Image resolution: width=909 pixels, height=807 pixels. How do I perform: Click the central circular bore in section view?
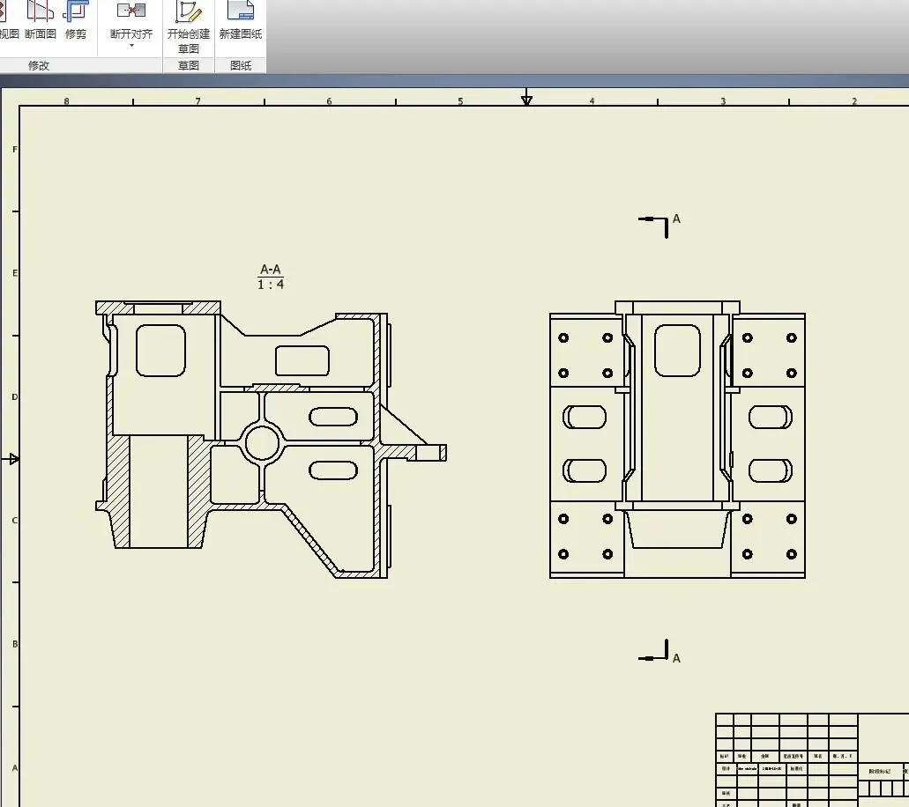coord(262,442)
